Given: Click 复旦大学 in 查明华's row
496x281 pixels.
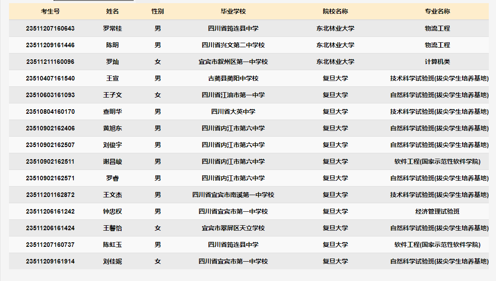Looking at the screenshot, I should pos(335,112).
